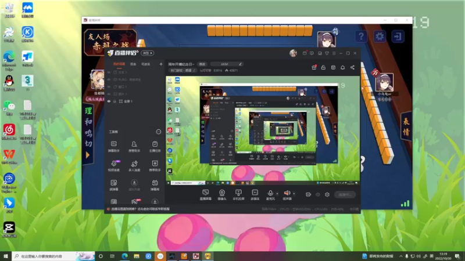
Task: Collapse the 工具箱 toolbox panel
Action: click(x=159, y=132)
